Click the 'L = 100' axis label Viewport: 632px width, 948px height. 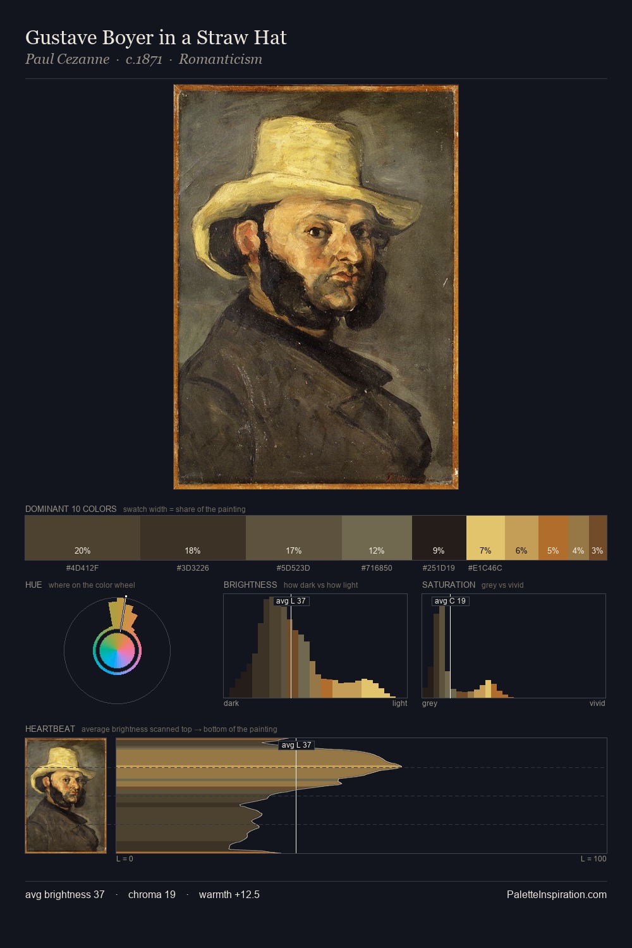593,859
